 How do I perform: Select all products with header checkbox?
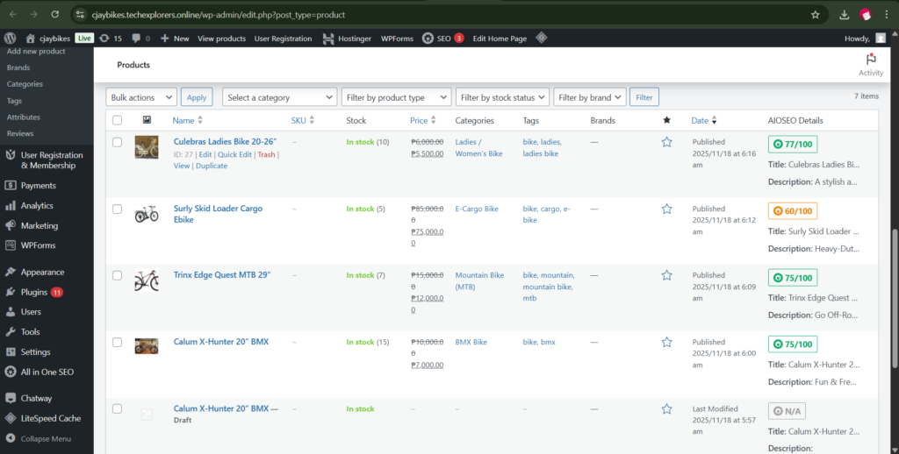pos(118,120)
